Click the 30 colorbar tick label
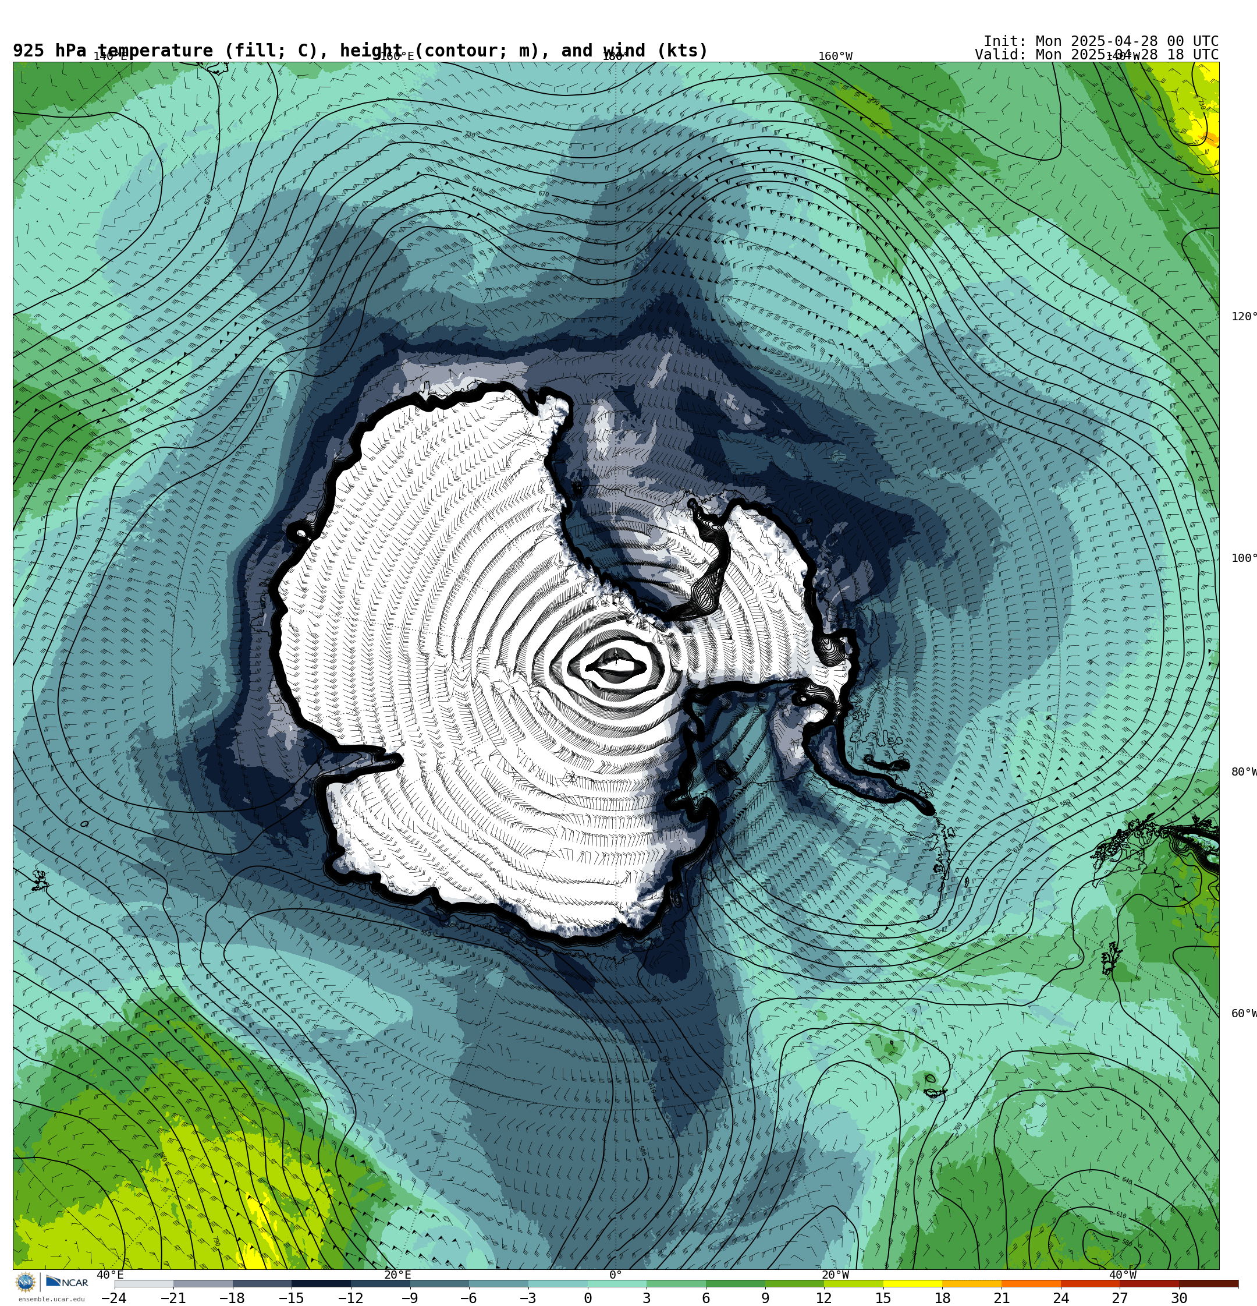This screenshot has width=1257, height=1306. tap(1179, 1298)
